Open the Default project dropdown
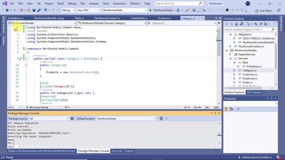This screenshot has height=160, width=285. click(x=126, y=119)
